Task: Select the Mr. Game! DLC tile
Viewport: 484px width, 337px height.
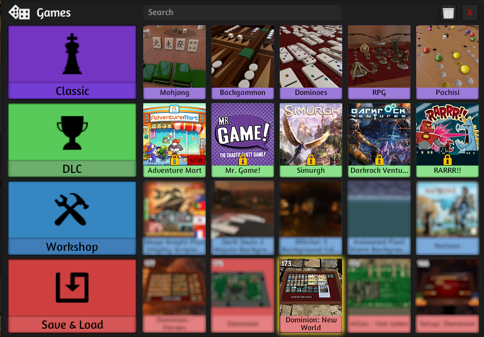Action: click(243, 140)
